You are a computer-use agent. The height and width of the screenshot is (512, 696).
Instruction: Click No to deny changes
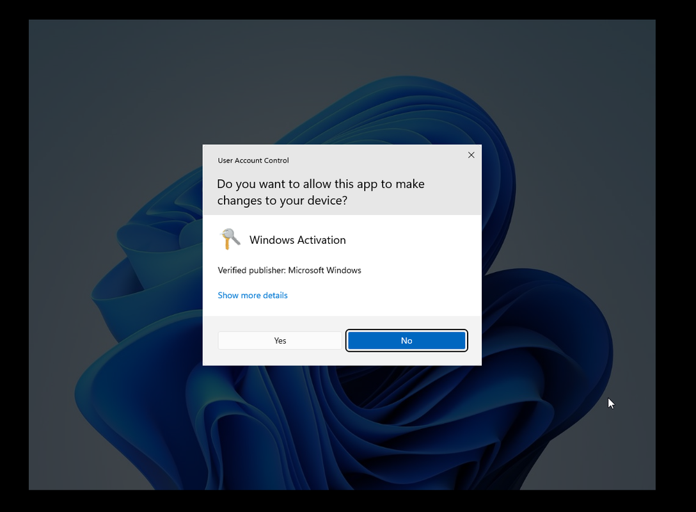pos(407,340)
